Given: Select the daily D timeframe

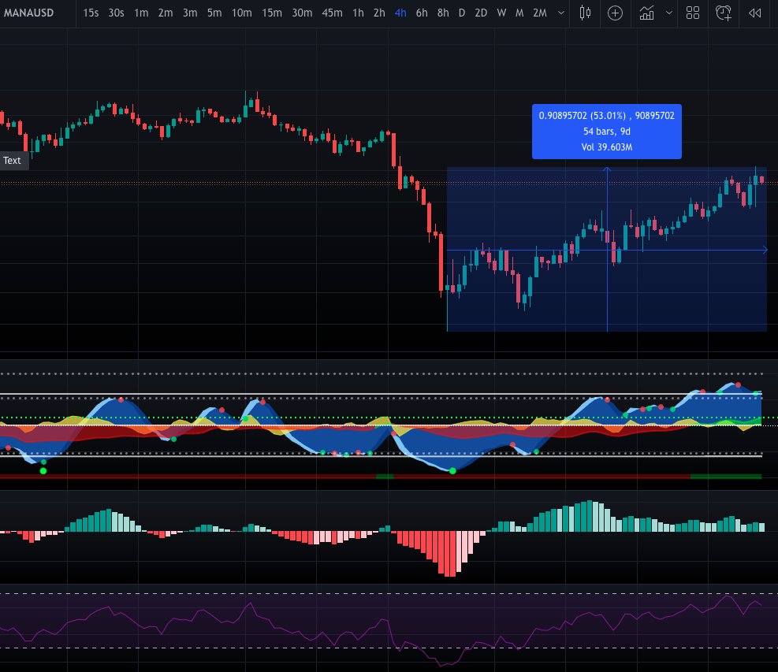Looking at the screenshot, I should tap(461, 13).
